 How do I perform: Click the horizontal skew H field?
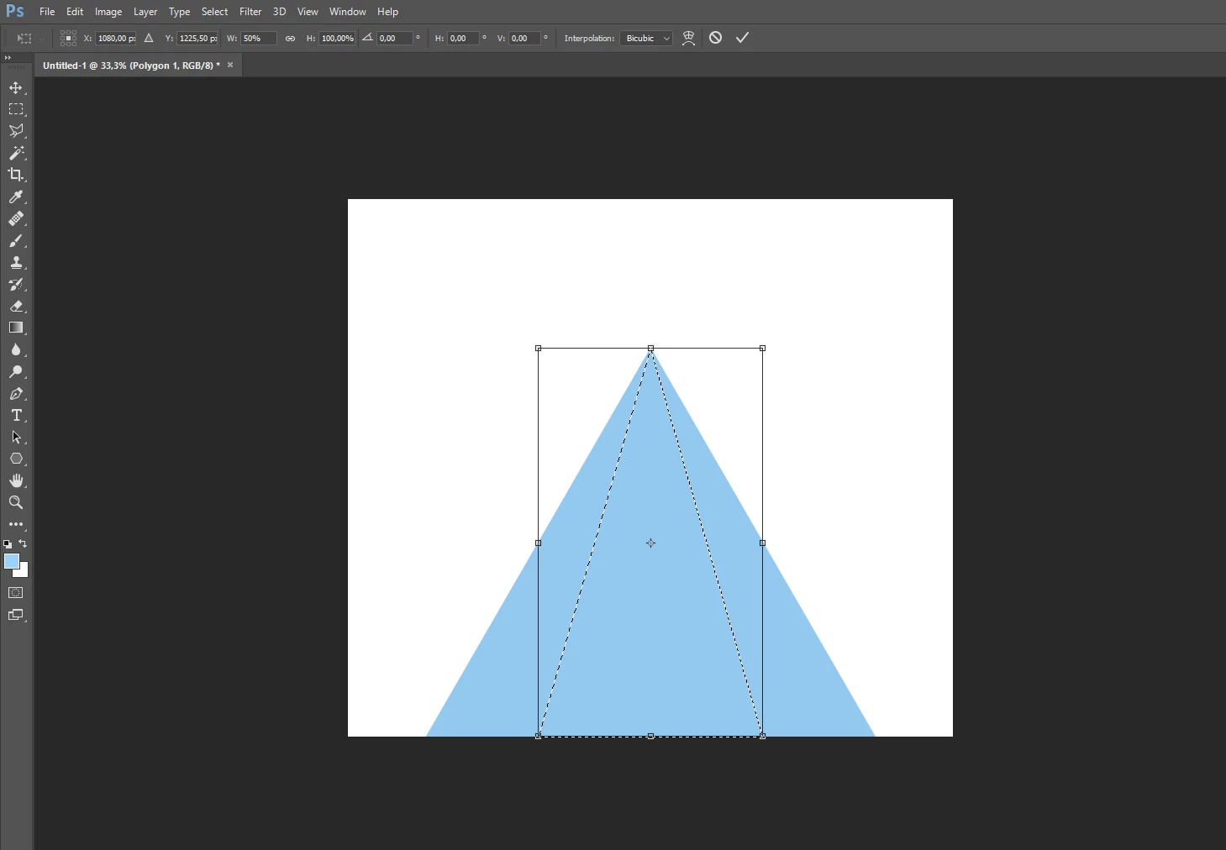(463, 38)
